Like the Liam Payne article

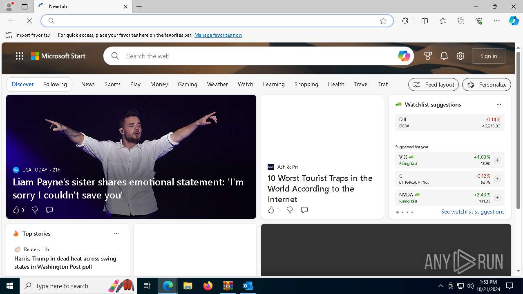click(16, 210)
